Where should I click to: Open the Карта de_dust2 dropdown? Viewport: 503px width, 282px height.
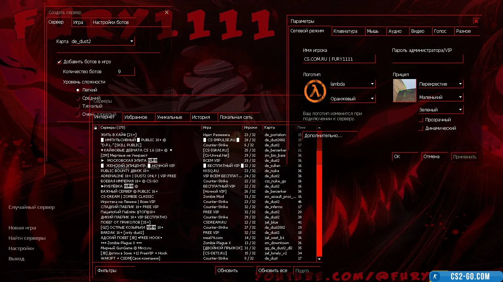click(x=132, y=42)
